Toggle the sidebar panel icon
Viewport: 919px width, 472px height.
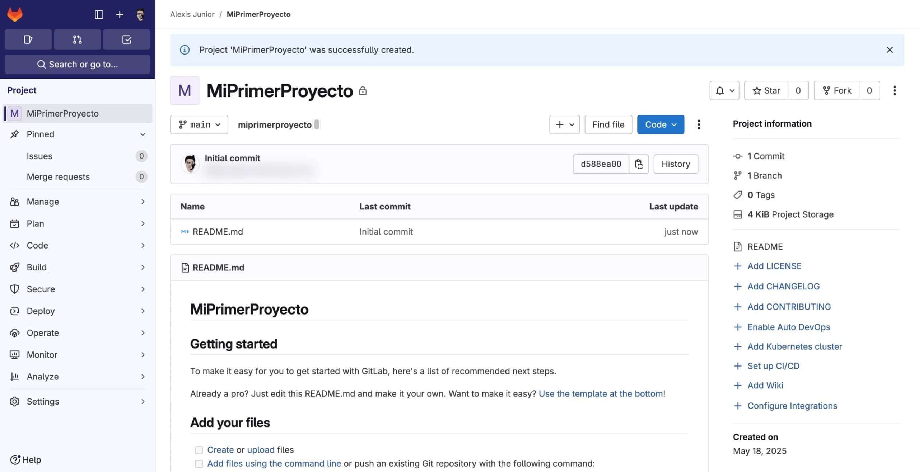pos(99,14)
